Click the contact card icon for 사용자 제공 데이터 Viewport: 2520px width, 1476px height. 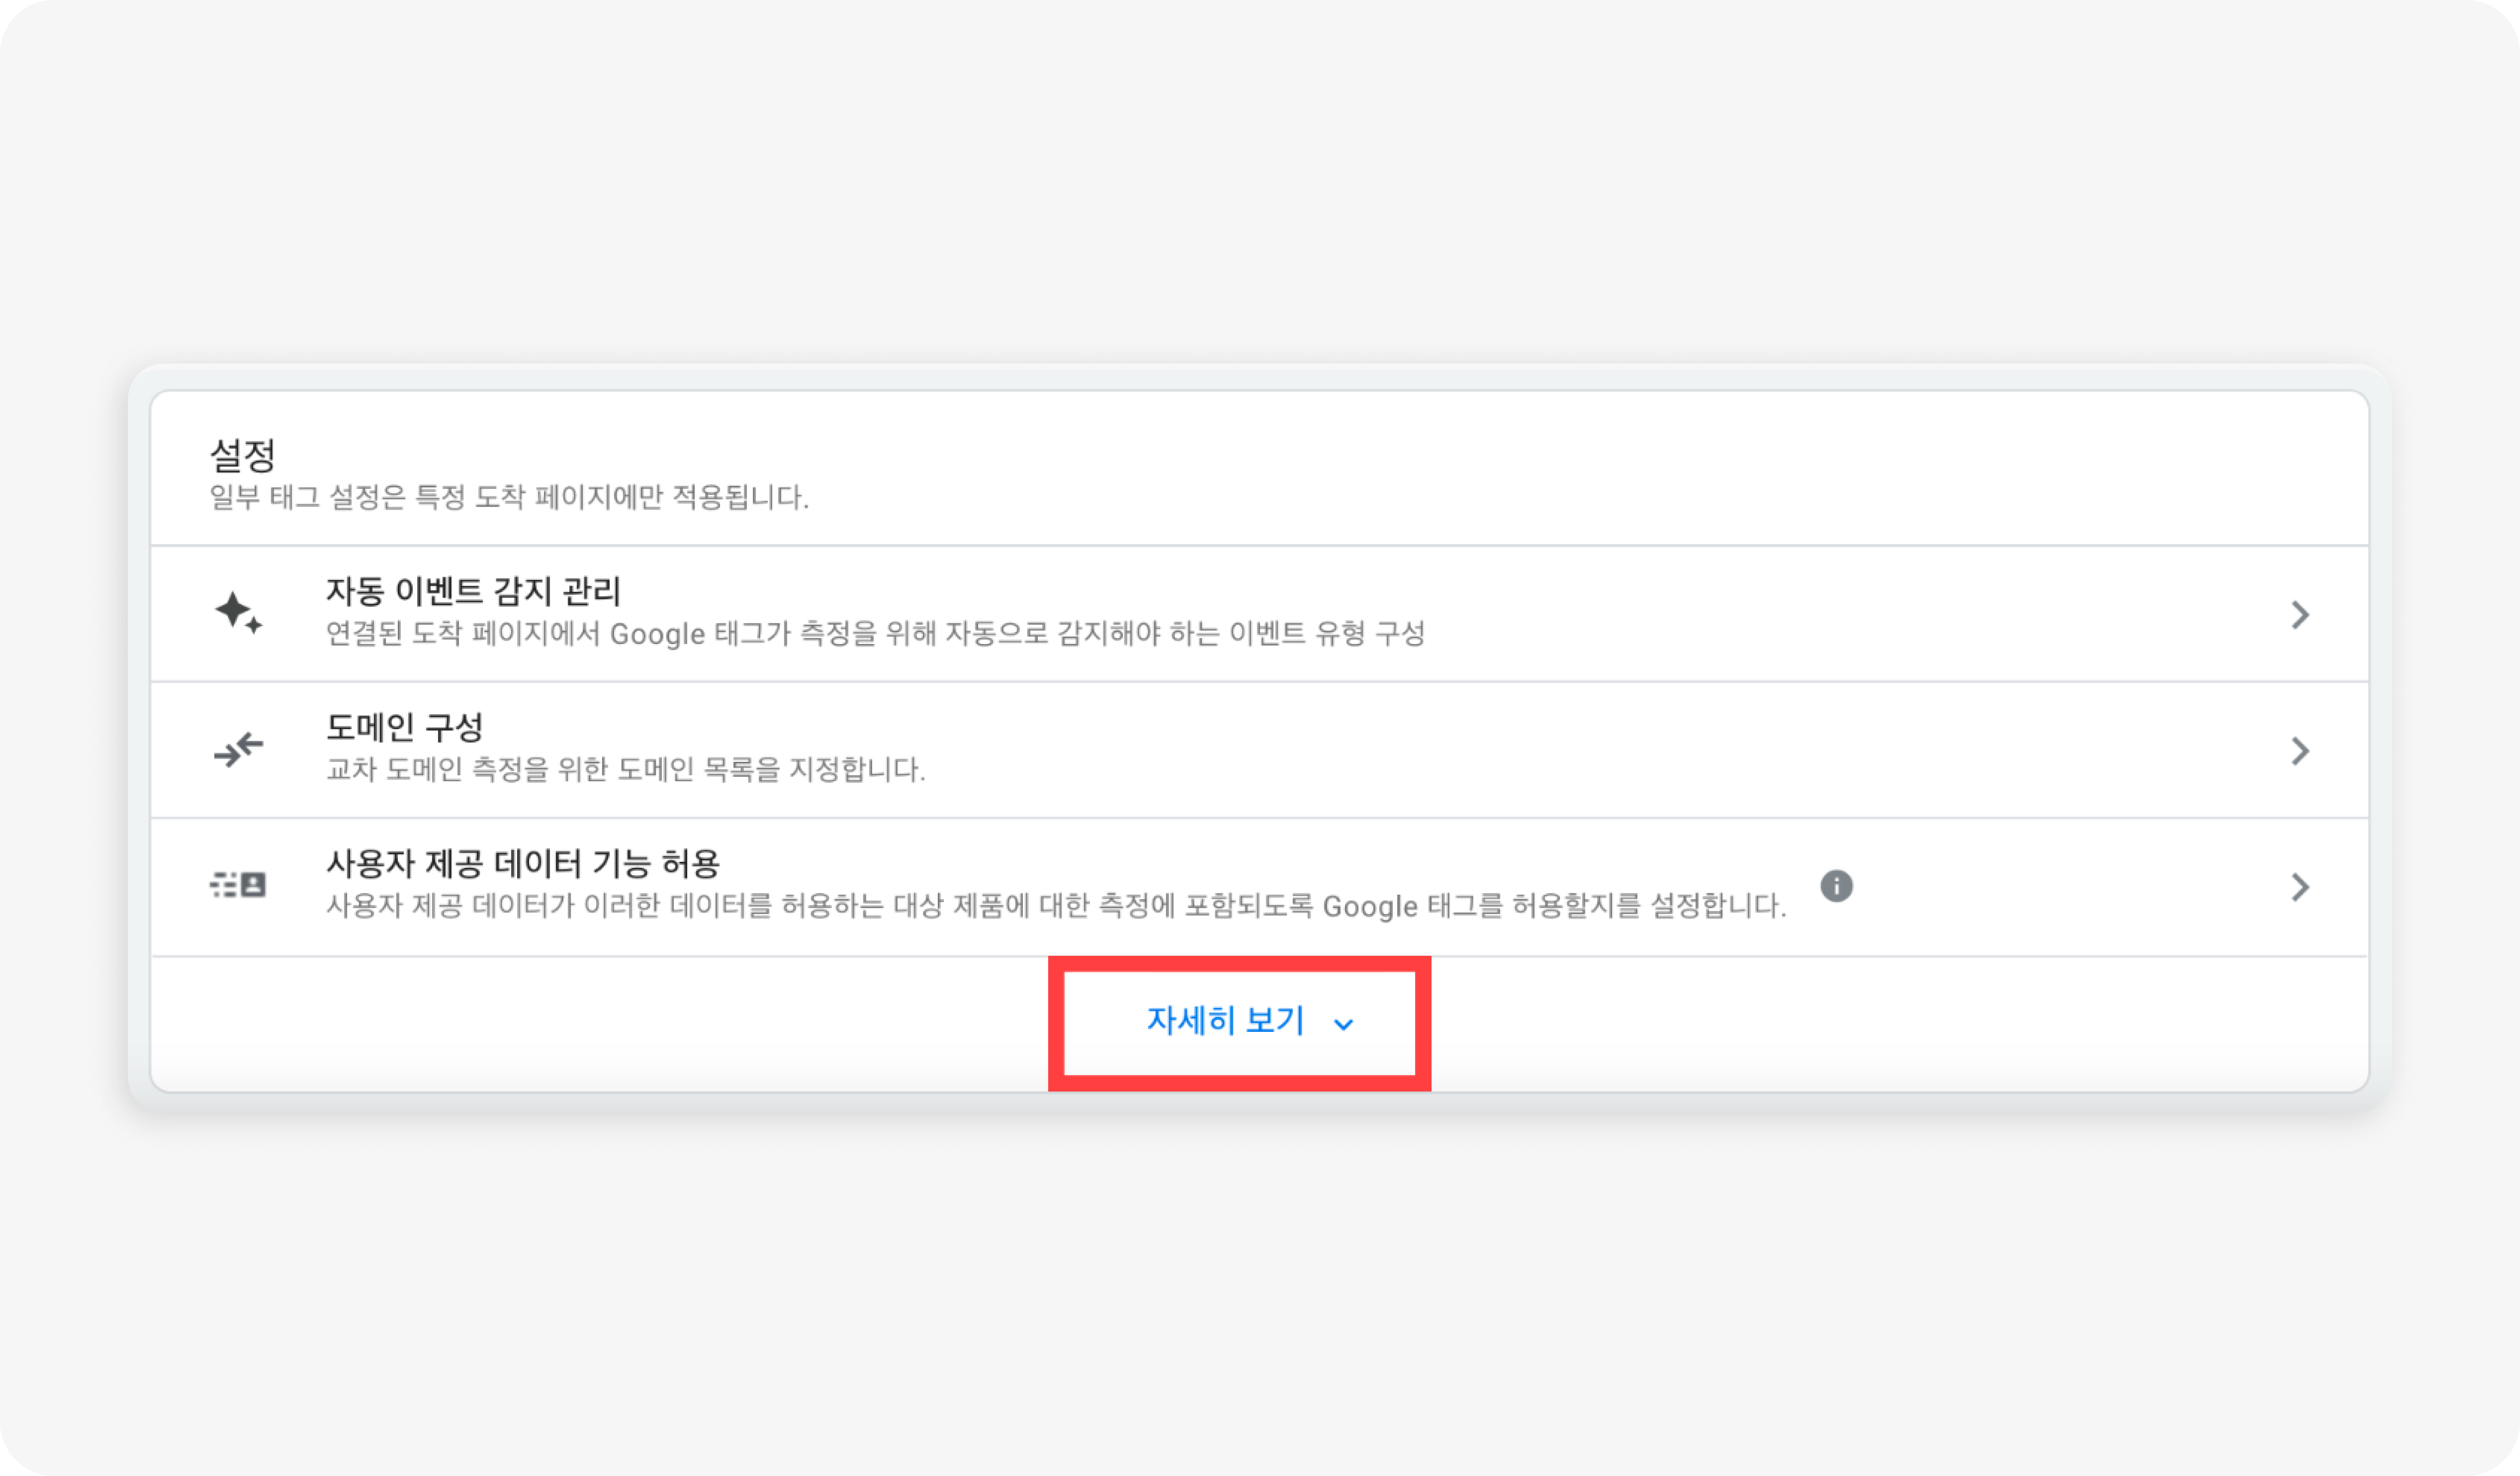[238, 885]
